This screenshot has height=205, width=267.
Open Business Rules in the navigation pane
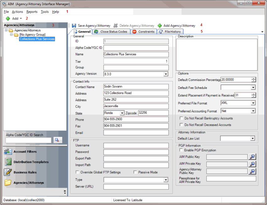pos(25,172)
